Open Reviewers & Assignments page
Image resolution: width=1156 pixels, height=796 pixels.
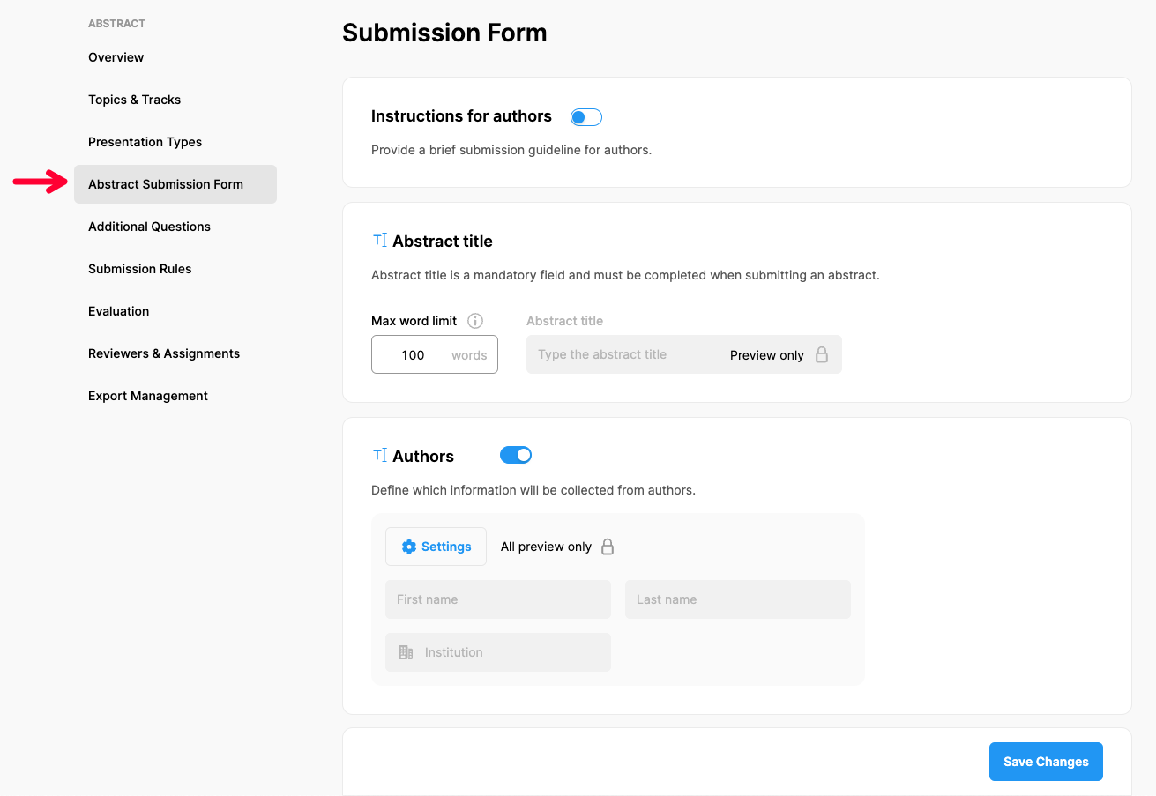(x=164, y=353)
